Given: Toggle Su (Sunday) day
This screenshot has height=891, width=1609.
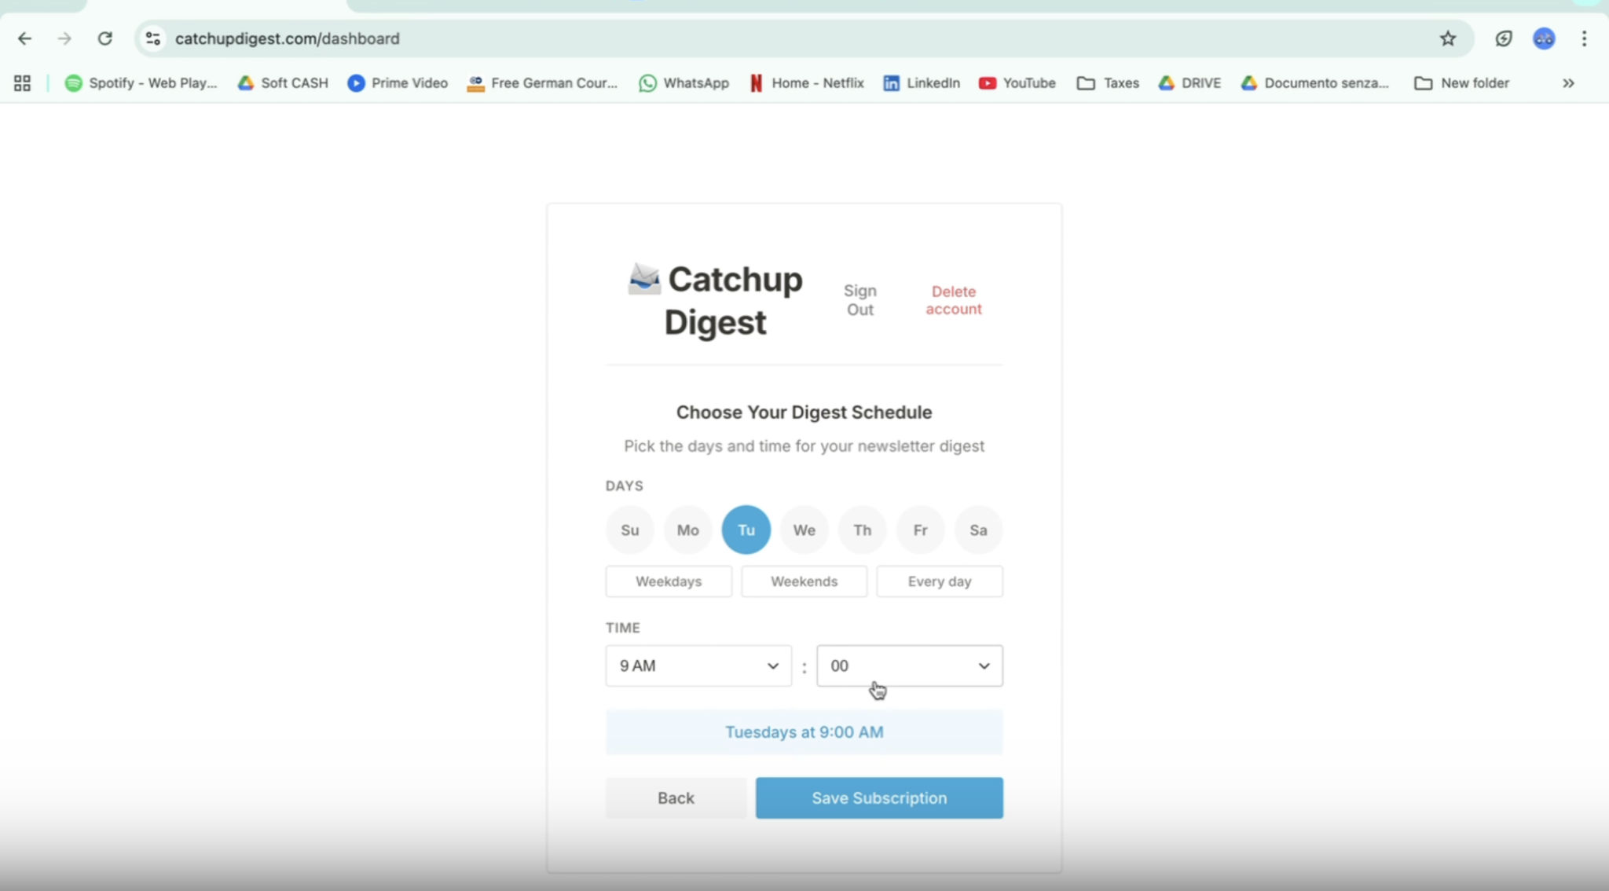Looking at the screenshot, I should pyautogui.click(x=629, y=530).
